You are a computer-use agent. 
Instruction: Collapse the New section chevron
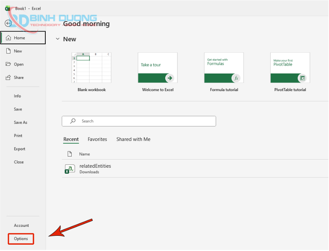pyautogui.click(x=58, y=39)
